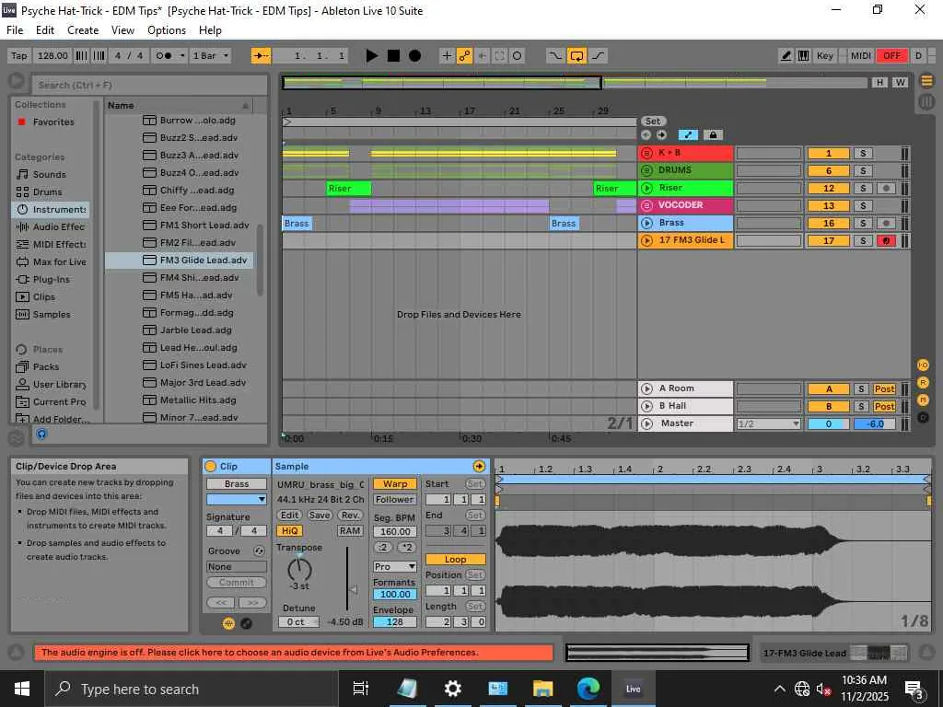
Task: Click the Arrangement Record button
Action: point(414,56)
